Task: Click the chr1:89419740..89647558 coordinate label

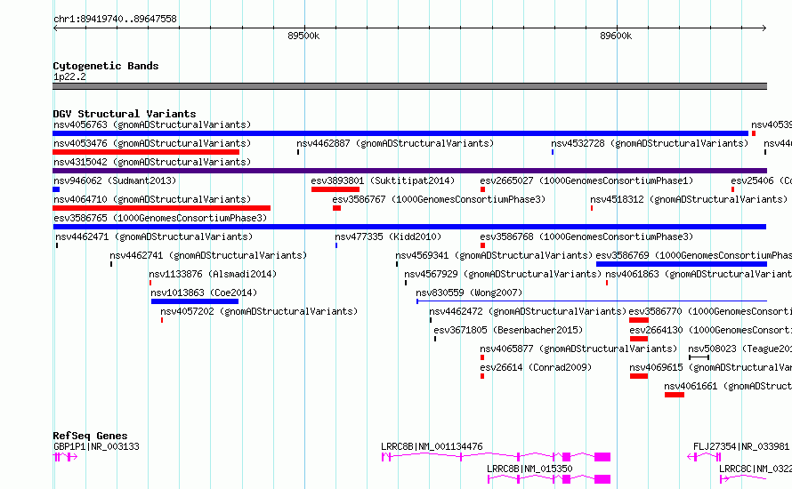Action: point(115,20)
